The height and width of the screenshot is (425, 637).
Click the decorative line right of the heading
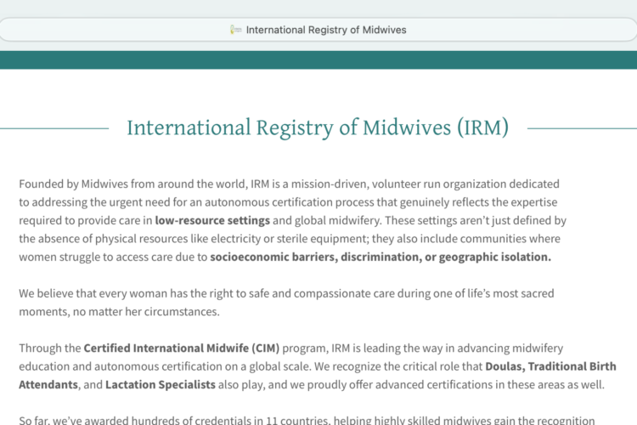(582, 128)
